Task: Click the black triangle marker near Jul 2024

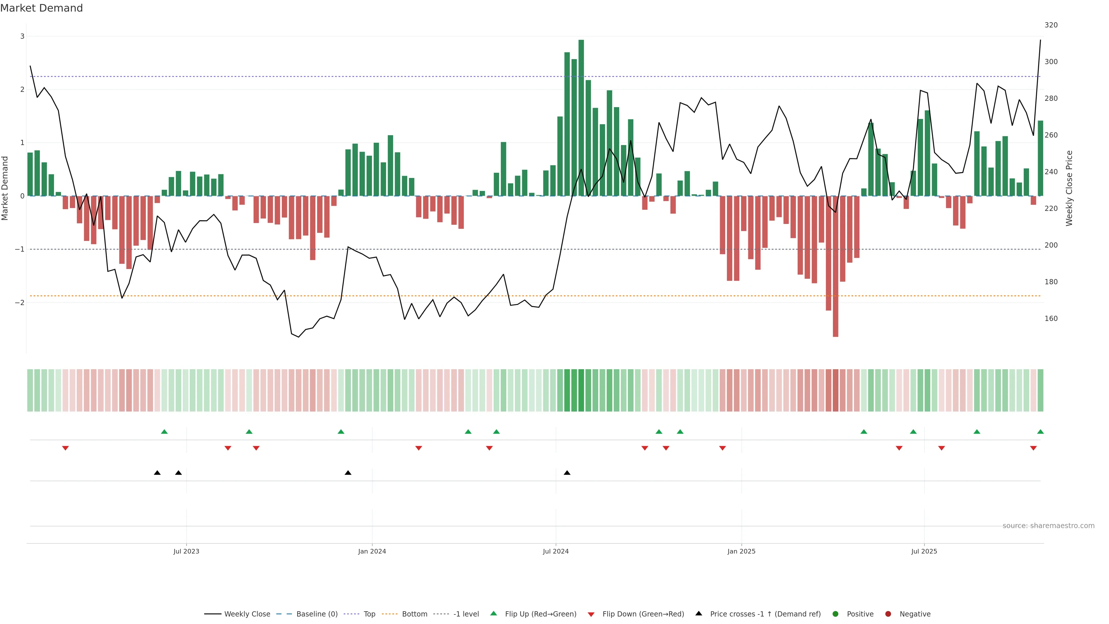Action: click(x=567, y=473)
